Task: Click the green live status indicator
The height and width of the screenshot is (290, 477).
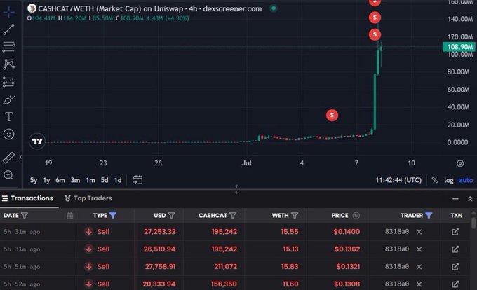Action: tap(274, 8)
